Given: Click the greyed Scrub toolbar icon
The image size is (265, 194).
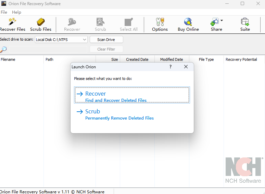Looking at the screenshot, I should click(100, 22).
